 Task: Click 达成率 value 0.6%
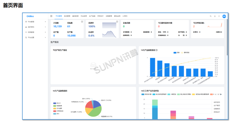91,36
